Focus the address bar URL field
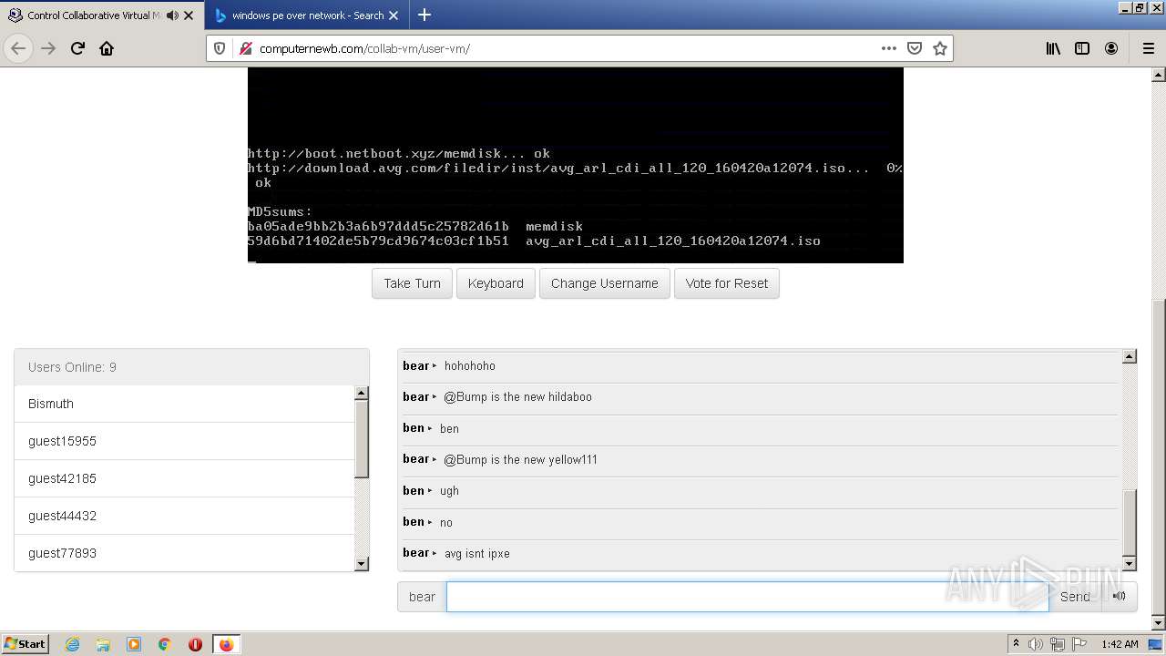 (x=565, y=48)
